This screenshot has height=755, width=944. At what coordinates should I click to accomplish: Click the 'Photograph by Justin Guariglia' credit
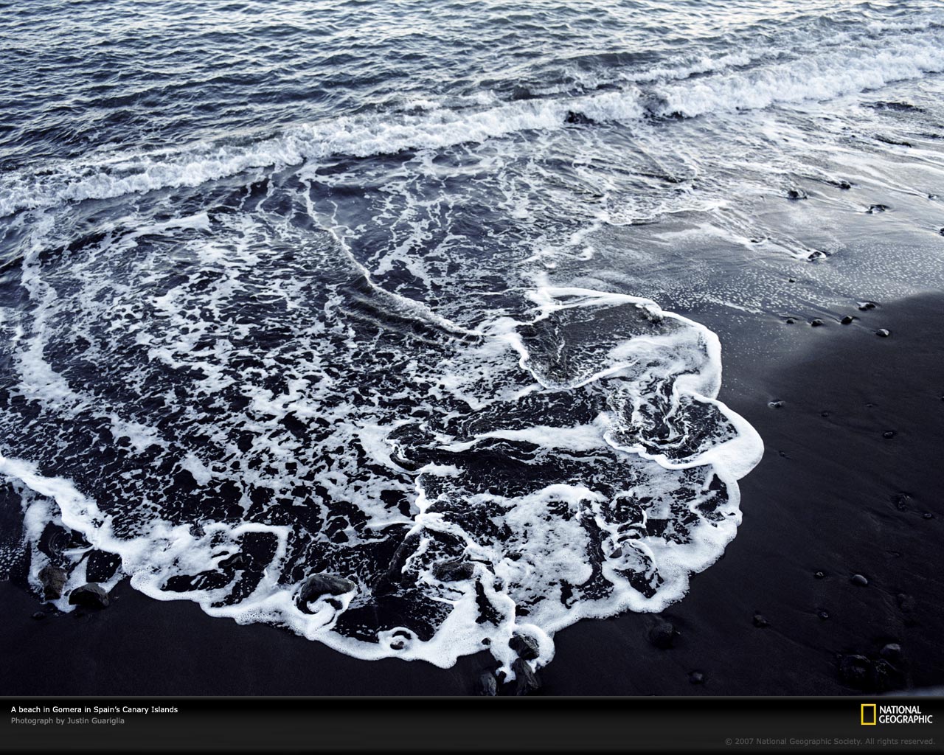(67, 721)
